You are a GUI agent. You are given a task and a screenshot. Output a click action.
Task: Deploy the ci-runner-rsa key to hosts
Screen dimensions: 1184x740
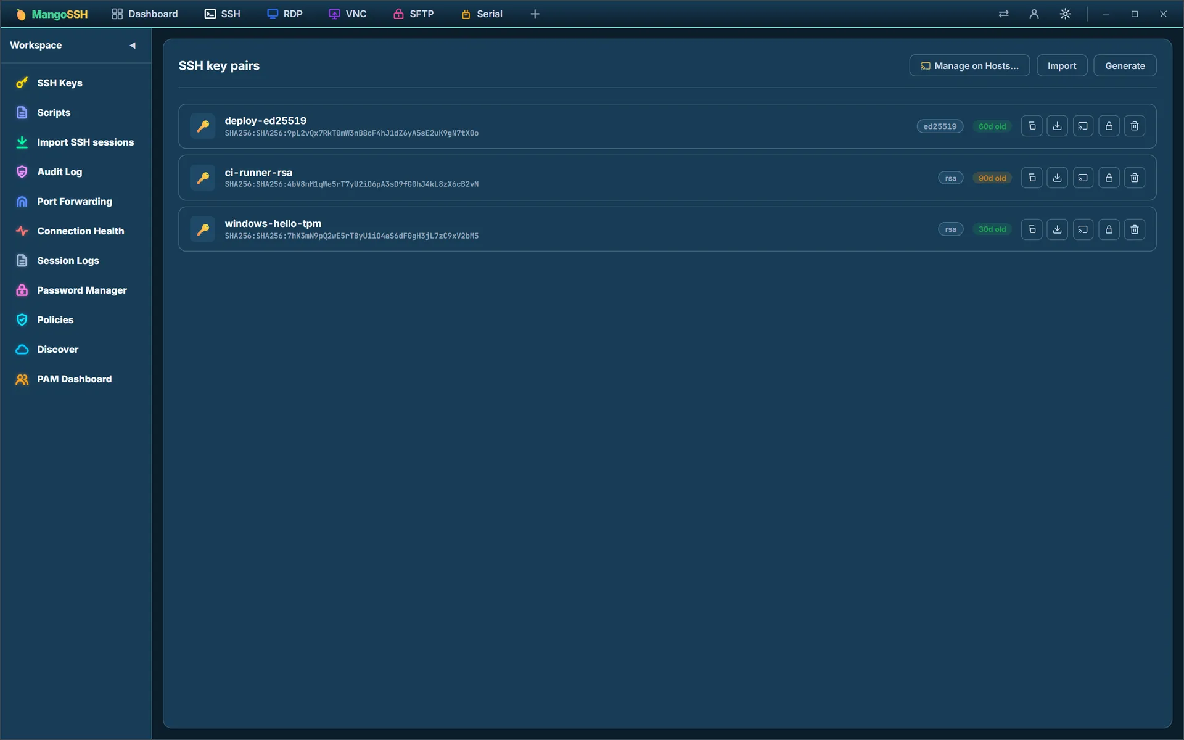[x=1083, y=178]
